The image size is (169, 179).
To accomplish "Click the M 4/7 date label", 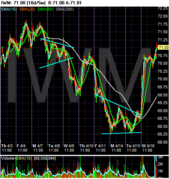I will 38,146.
